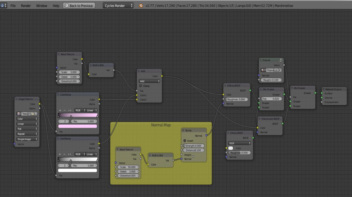Image resolution: width=352 pixels, height=197 pixels.
Task: Click the Scale 50.000 field in Noise Texture
Action: [128, 167]
